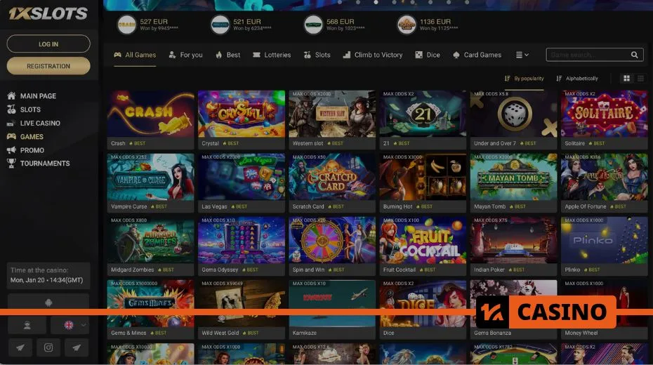This screenshot has width=653, height=365.
Task: Select the Climb to Victory tab
Action: click(x=373, y=55)
